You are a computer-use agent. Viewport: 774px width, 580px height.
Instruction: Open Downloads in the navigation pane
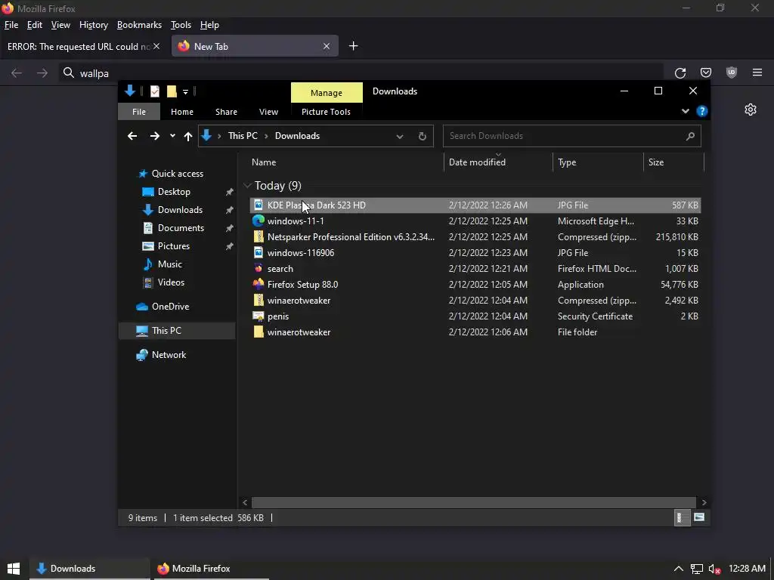tap(172, 210)
